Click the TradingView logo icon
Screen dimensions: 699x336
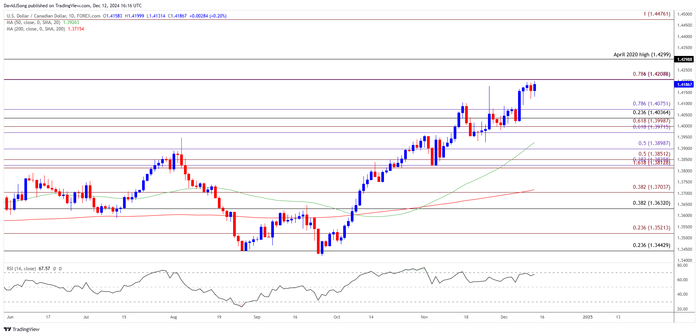[7, 329]
